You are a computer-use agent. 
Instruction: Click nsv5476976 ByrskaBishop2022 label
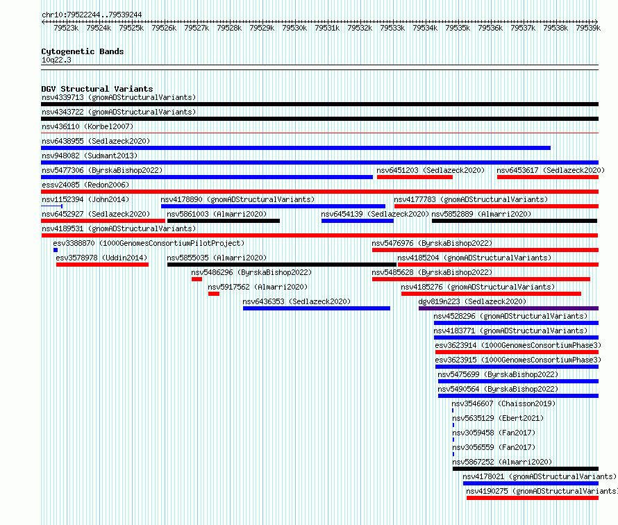click(x=432, y=243)
